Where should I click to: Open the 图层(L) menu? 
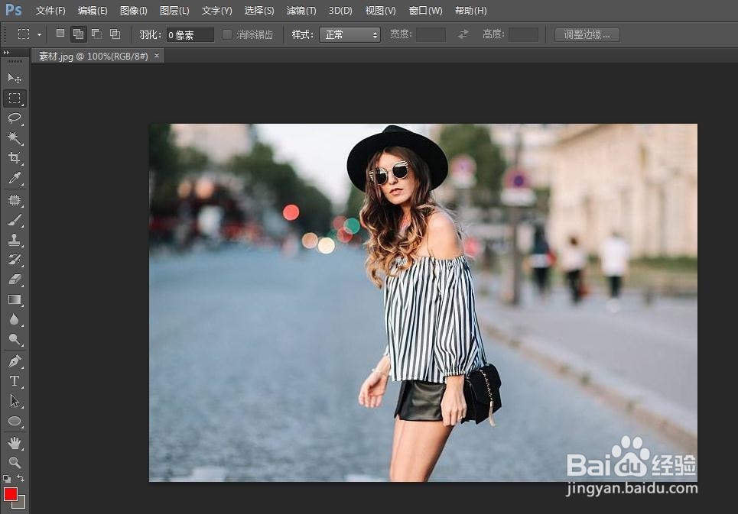click(174, 11)
